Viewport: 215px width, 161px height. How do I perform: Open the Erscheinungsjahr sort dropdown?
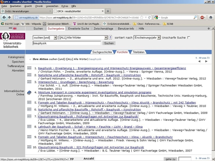click(x=147, y=37)
